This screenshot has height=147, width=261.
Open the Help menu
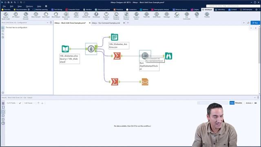(x=39, y=6)
